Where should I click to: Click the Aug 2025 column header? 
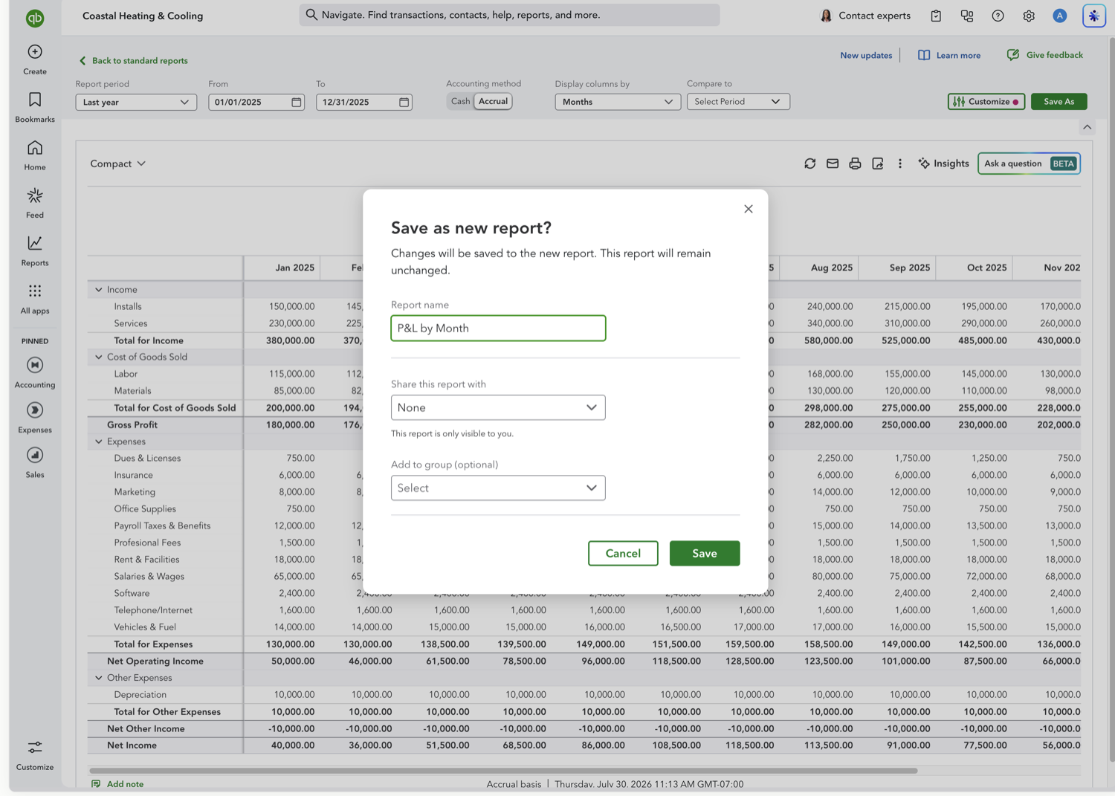pyautogui.click(x=831, y=268)
